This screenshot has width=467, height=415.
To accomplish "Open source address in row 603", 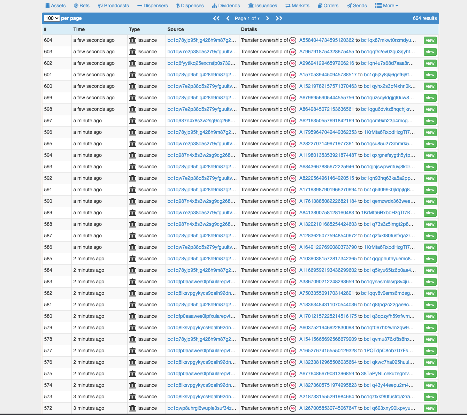I will 202,52.
